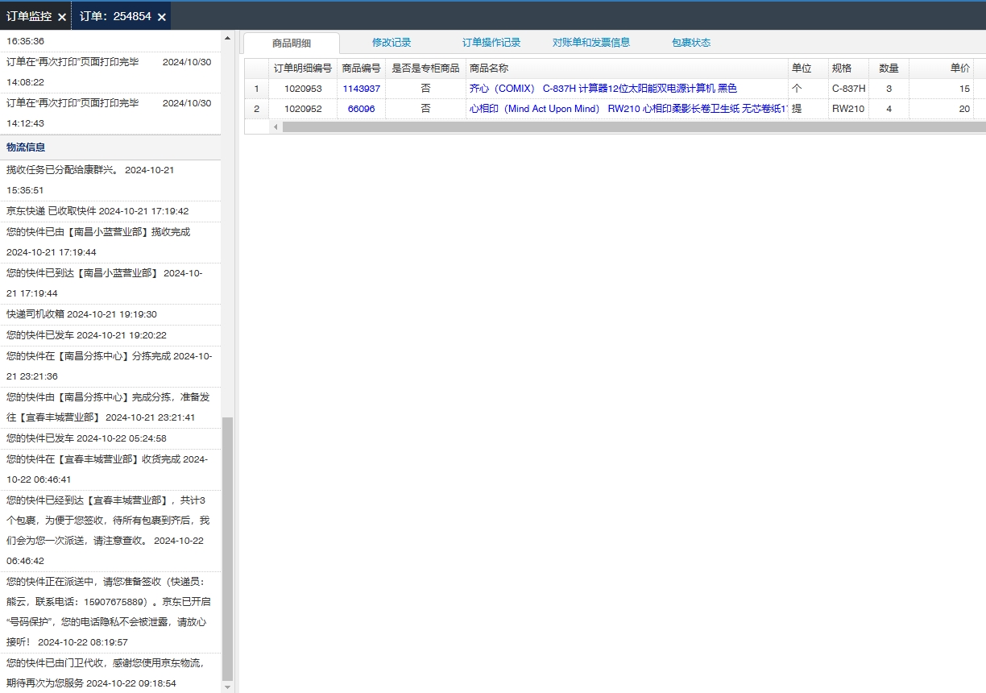Select log entry 【南昌小蓝营业部】揽收完成

pyautogui.click(x=110, y=242)
